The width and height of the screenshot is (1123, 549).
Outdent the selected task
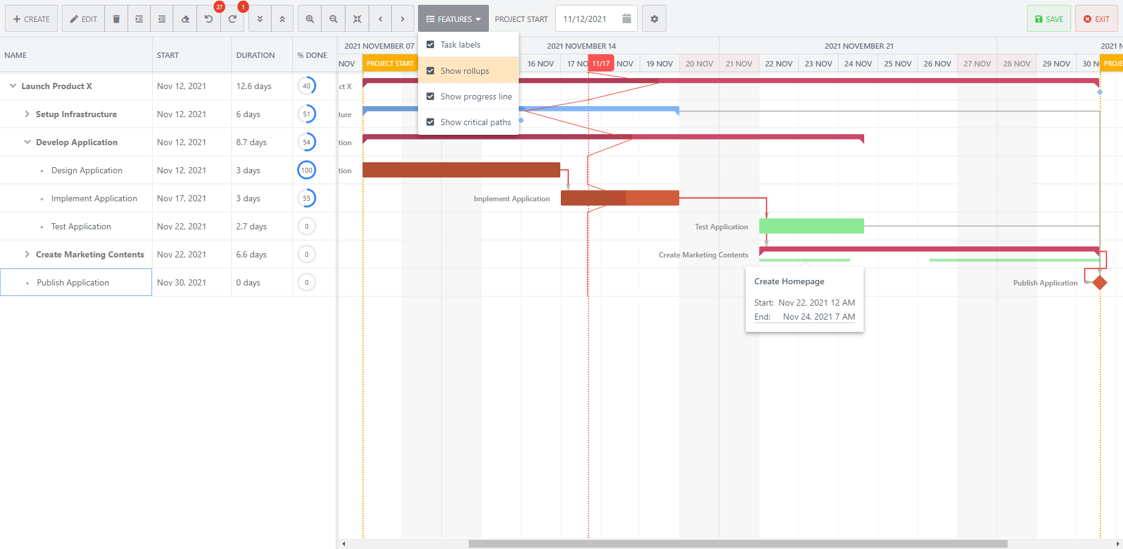click(162, 19)
